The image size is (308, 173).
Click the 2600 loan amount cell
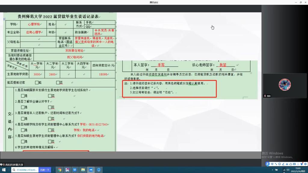click(x=52, y=74)
